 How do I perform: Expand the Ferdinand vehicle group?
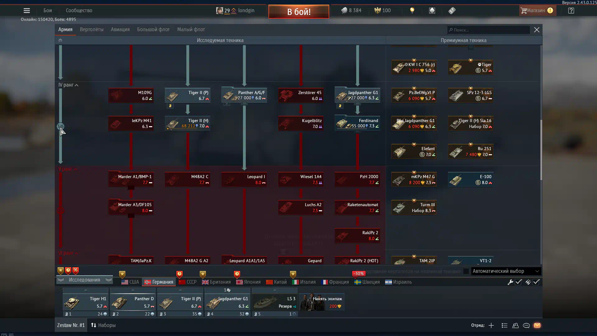coord(358,131)
